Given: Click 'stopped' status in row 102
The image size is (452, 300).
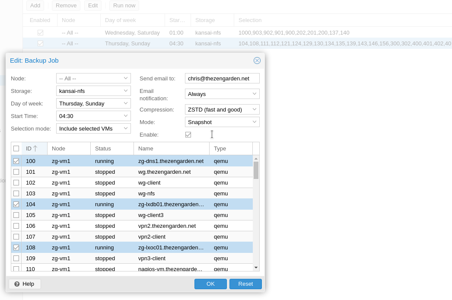Looking at the screenshot, I should [x=105, y=183].
